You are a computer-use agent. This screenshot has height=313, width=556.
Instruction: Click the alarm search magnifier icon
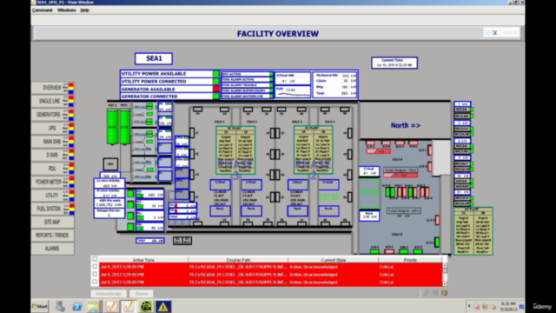427,293
